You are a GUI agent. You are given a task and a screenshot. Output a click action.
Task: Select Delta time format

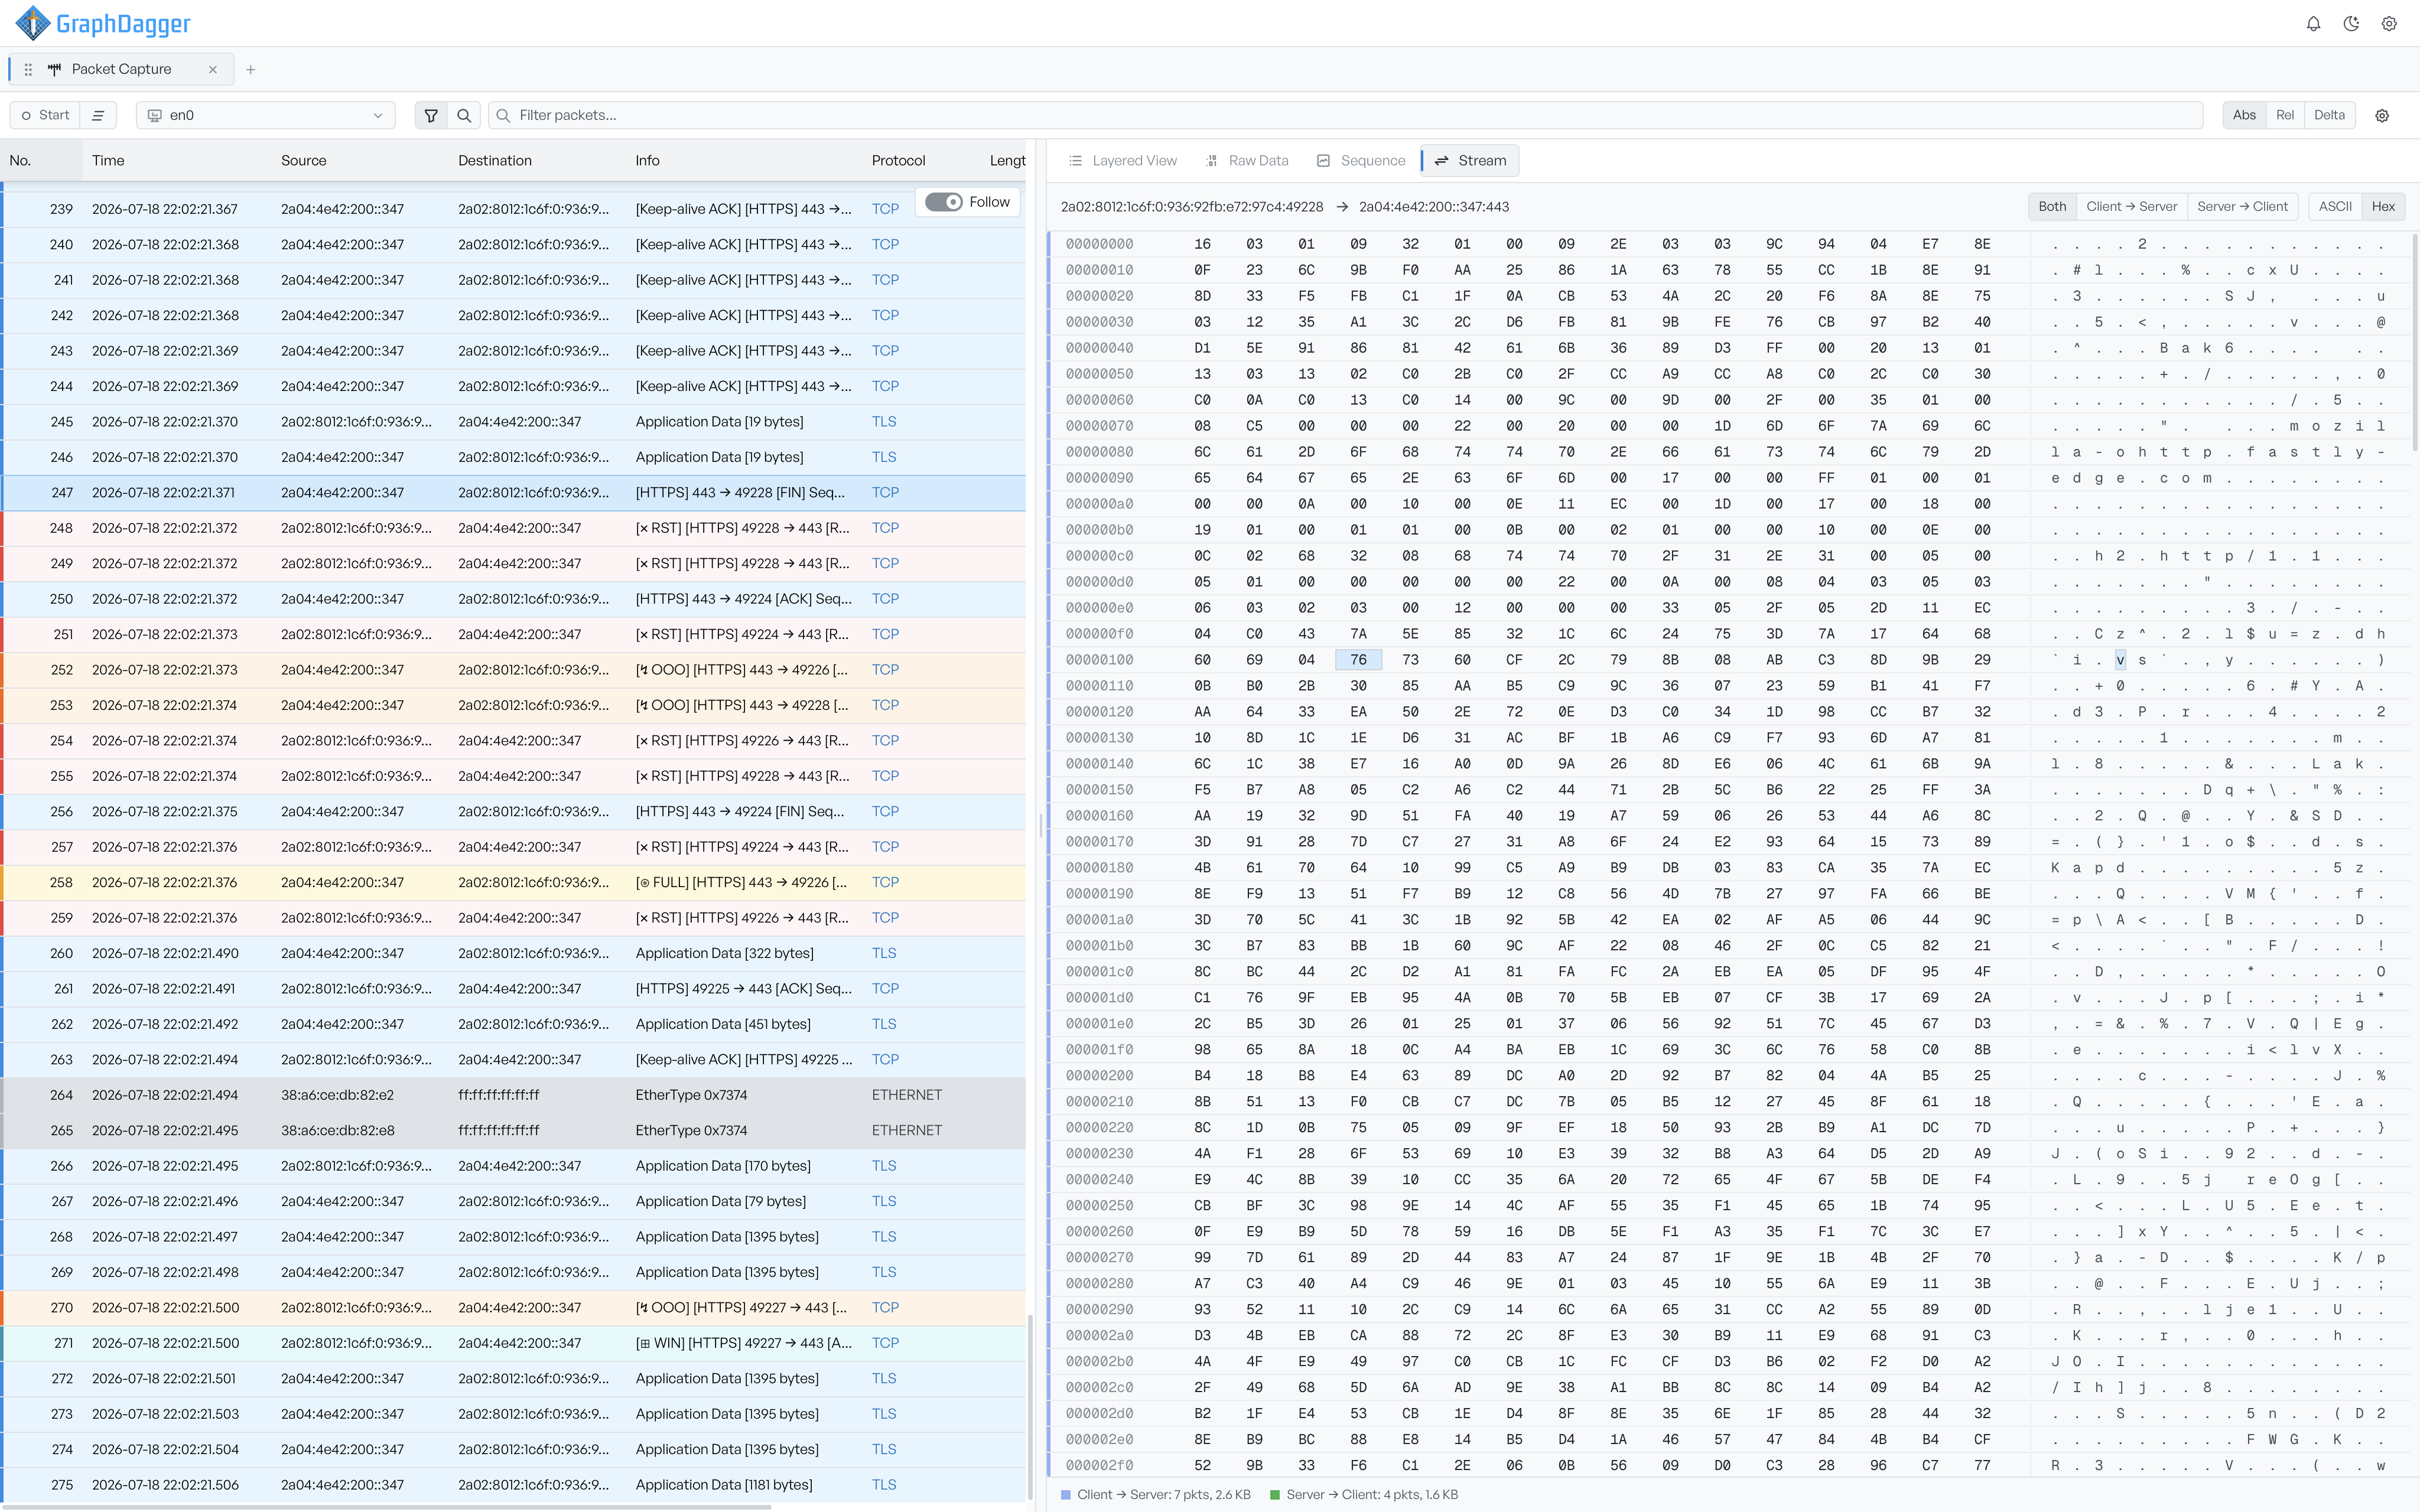tap(2329, 115)
